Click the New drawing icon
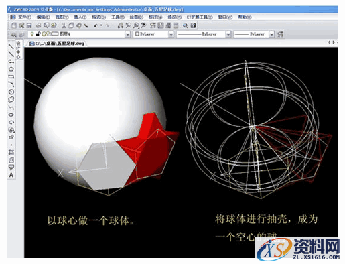The height and width of the screenshot is (264, 345). click(x=14, y=25)
